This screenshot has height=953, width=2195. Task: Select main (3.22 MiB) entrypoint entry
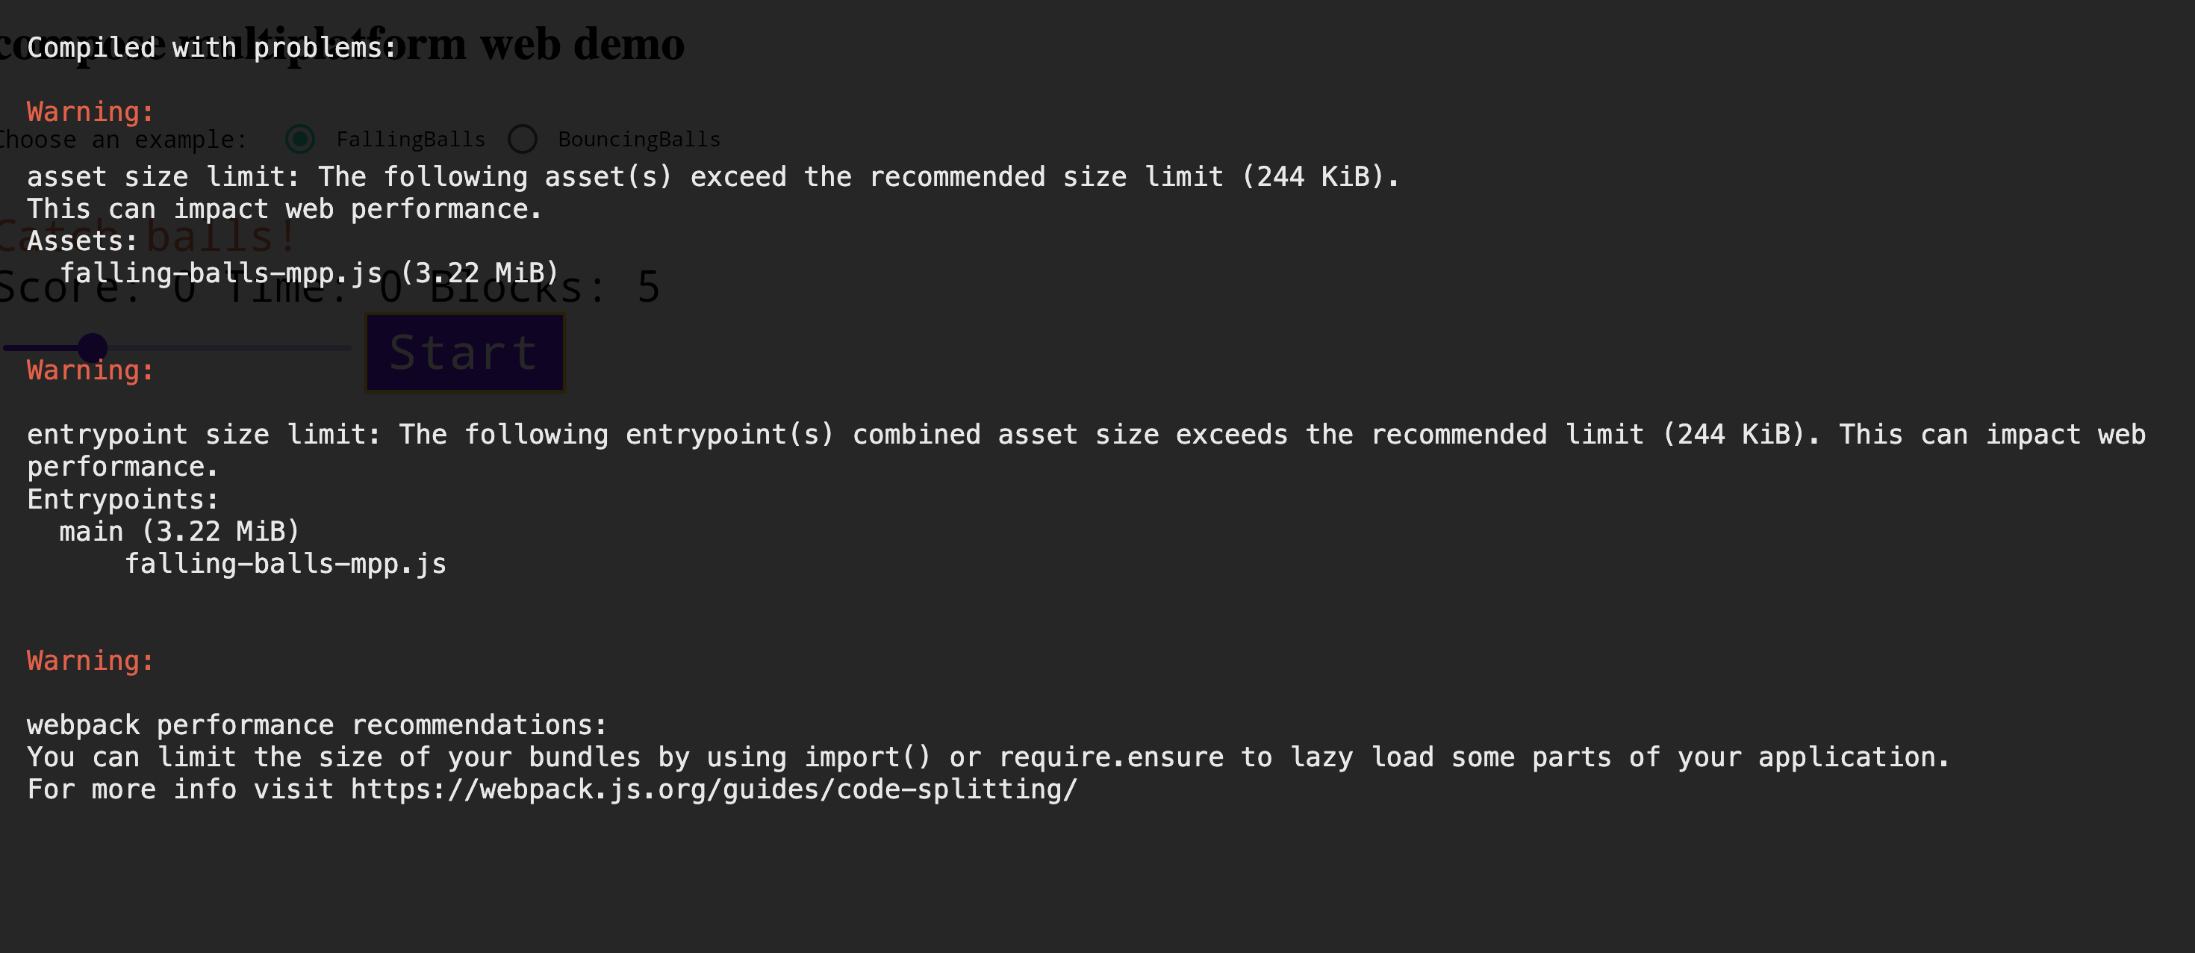coord(179,531)
